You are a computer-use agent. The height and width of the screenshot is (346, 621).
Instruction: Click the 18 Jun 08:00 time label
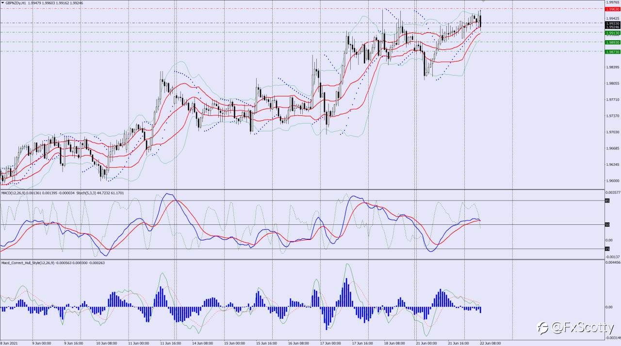pos(395,343)
